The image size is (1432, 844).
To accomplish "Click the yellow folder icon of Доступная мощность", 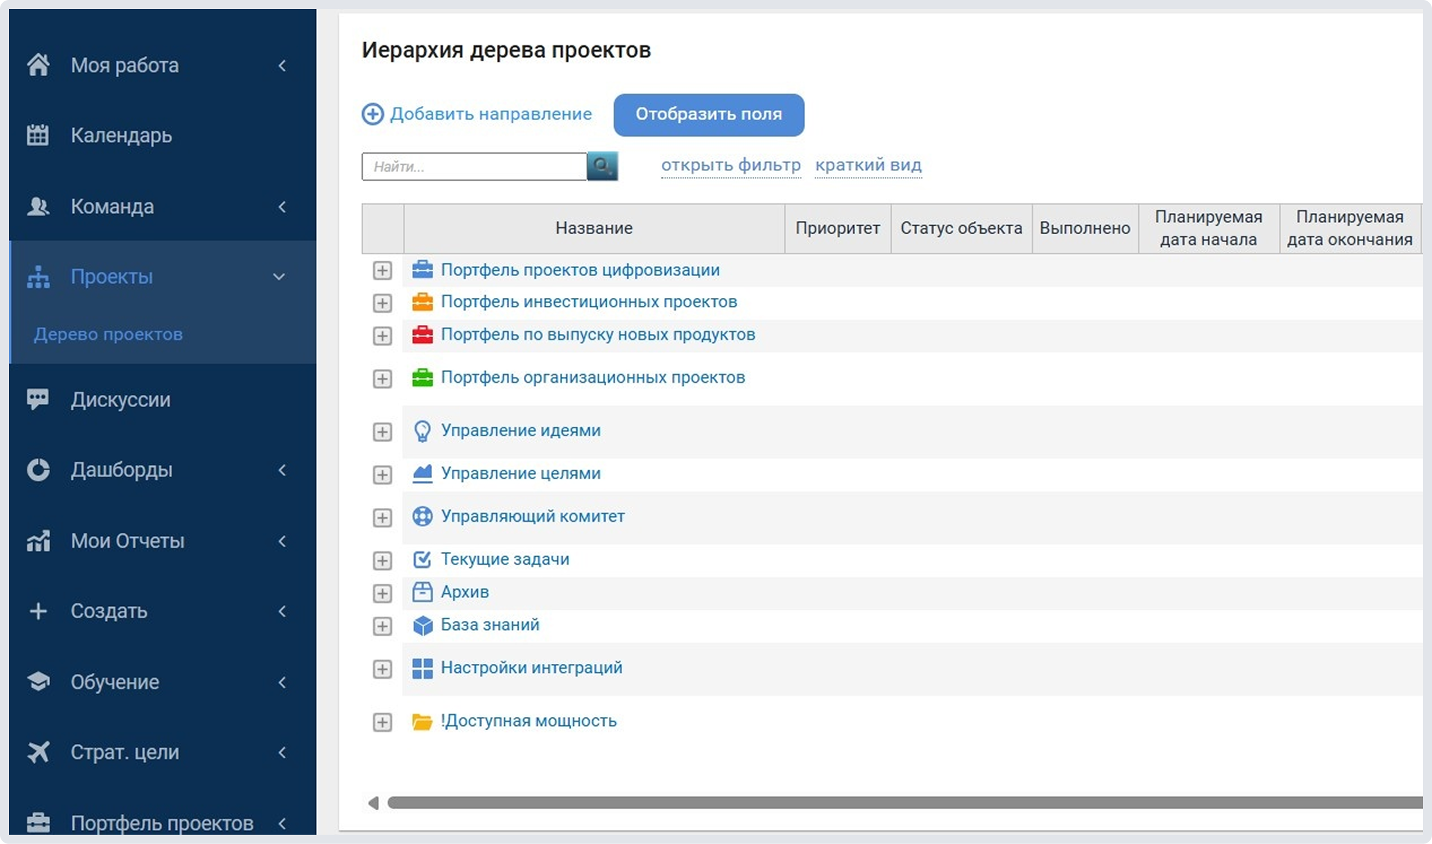I will [422, 722].
